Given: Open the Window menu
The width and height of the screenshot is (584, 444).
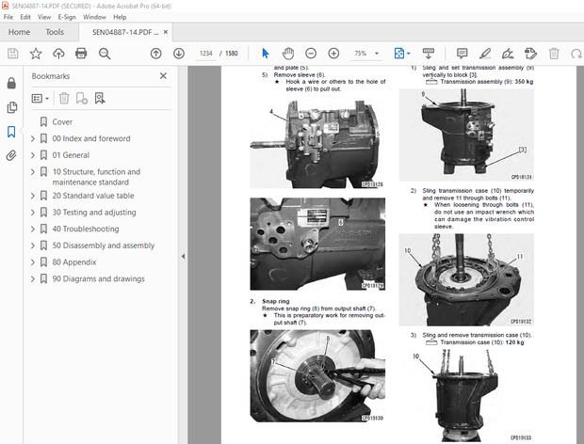Looking at the screenshot, I should click(94, 17).
